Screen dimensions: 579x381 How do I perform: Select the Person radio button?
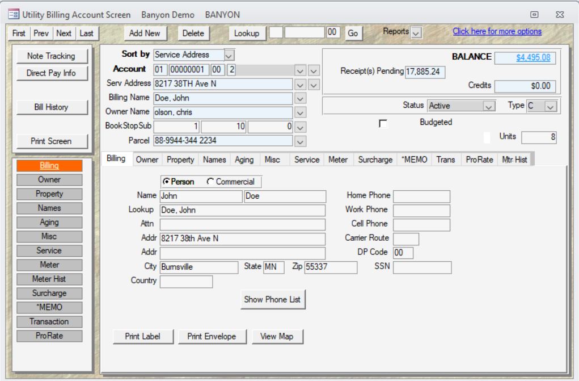pyautogui.click(x=167, y=182)
